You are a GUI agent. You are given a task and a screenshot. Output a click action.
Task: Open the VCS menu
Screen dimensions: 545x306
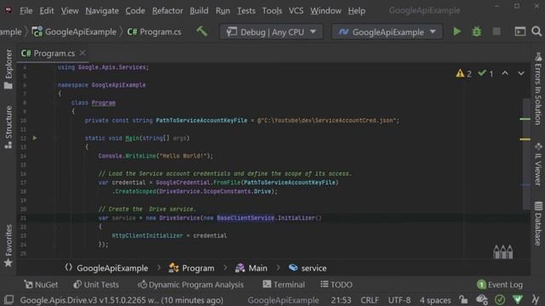coord(296,11)
